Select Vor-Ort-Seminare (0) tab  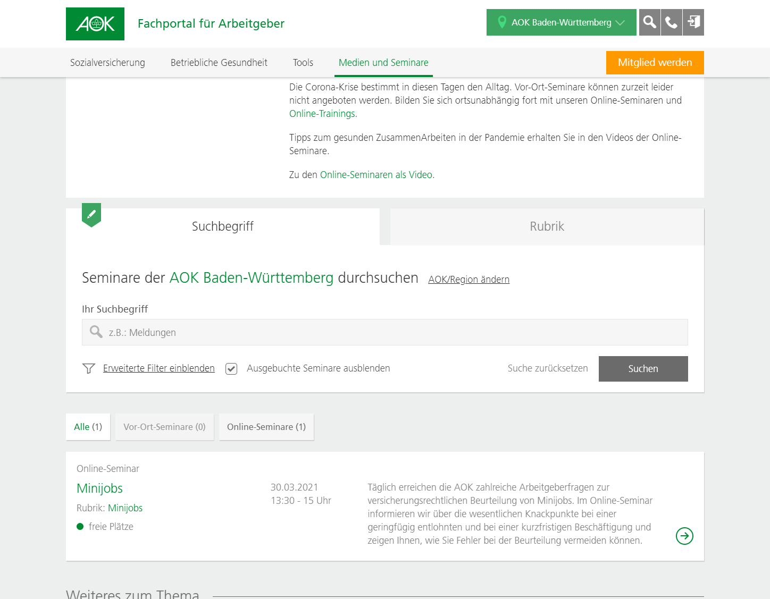tap(165, 427)
